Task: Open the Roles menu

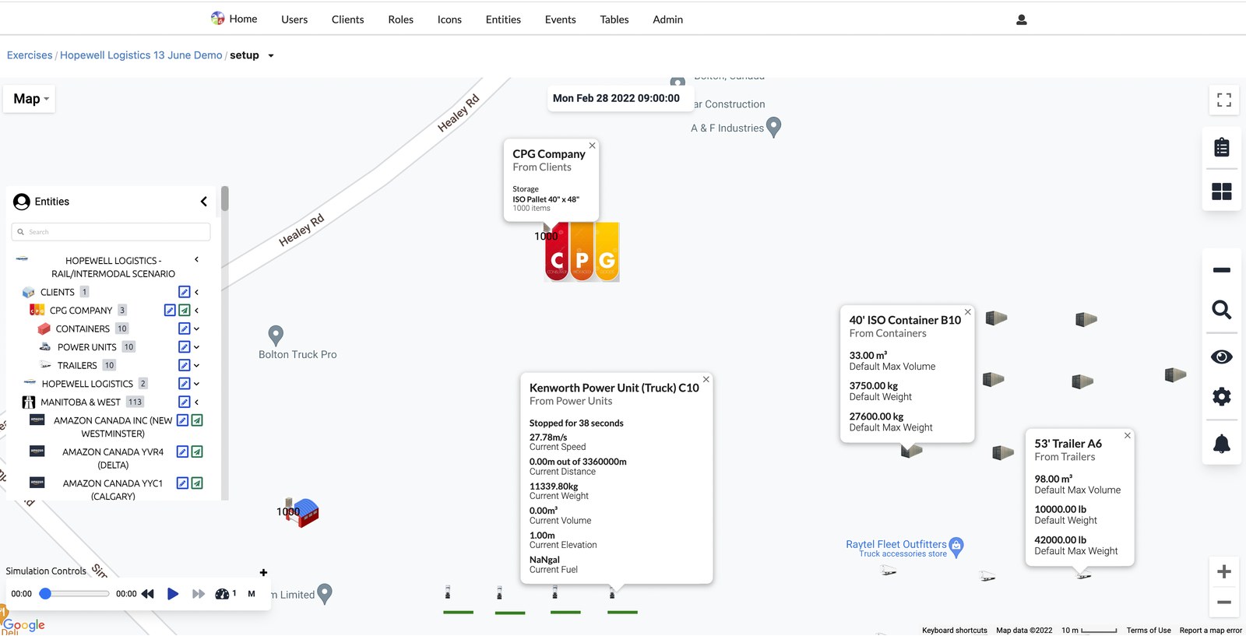Action: [x=400, y=19]
